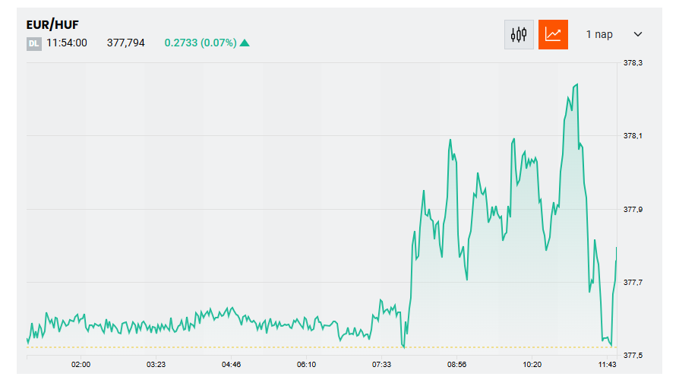Image resolution: width=679 pixels, height=383 pixels.
Task: Click the 378,1 price axis label
Action: click(633, 136)
